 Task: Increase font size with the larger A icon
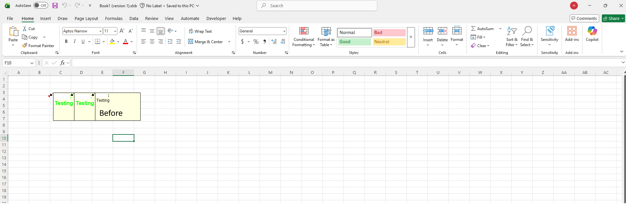(x=122, y=31)
